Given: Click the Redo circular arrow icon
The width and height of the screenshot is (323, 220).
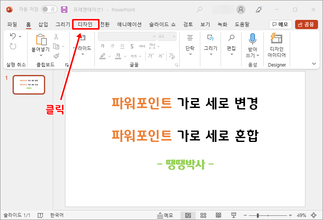Looking at the screenshot, I should [13, 46].
